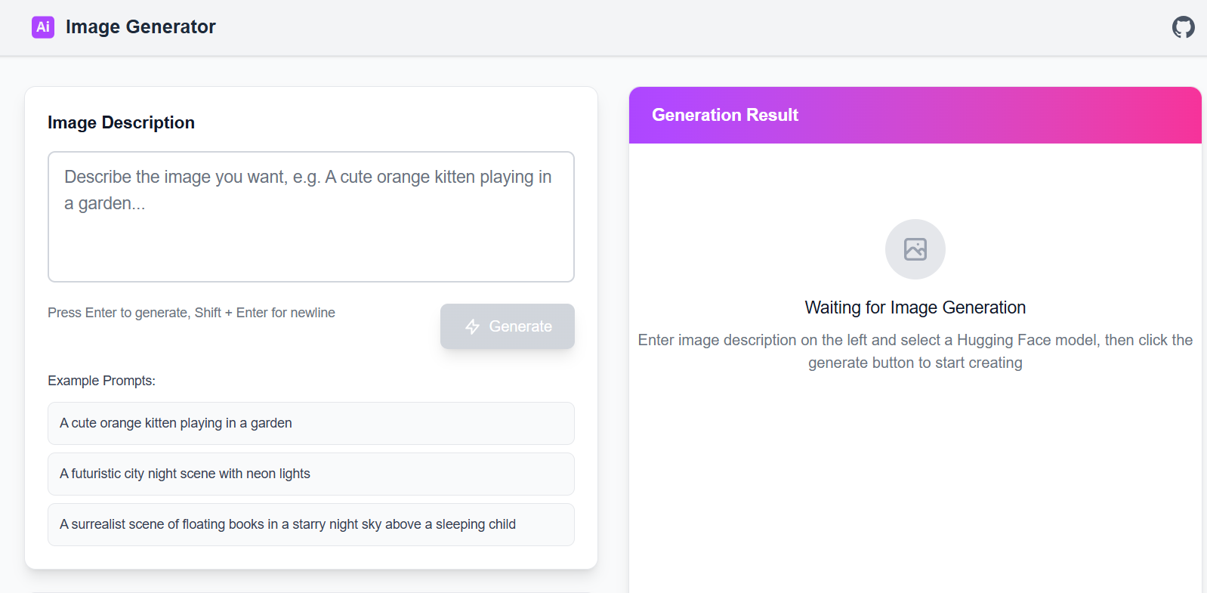The height and width of the screenshot is (593, 1207).
Task: Click the empty area below result instructions
Action: coord(915,483)
